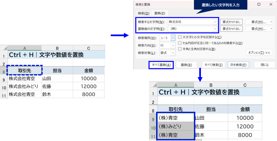Viewport: 277px width, 141px height.
Task: Select 佐藤 cell beside (株)みどり
Action: click(x=211, y=126)
